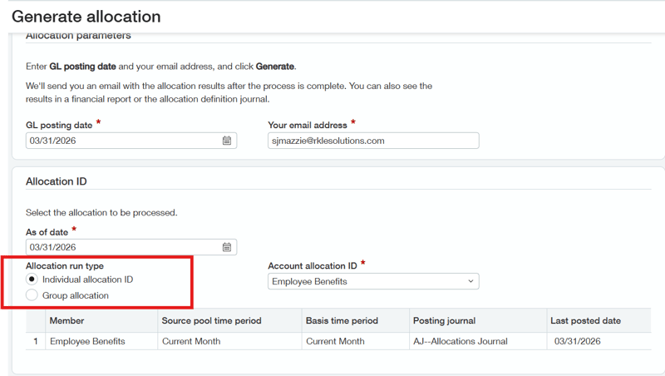Click the As of date text field
The width and height of the screenshot is (665, 376).
point(121,247)
